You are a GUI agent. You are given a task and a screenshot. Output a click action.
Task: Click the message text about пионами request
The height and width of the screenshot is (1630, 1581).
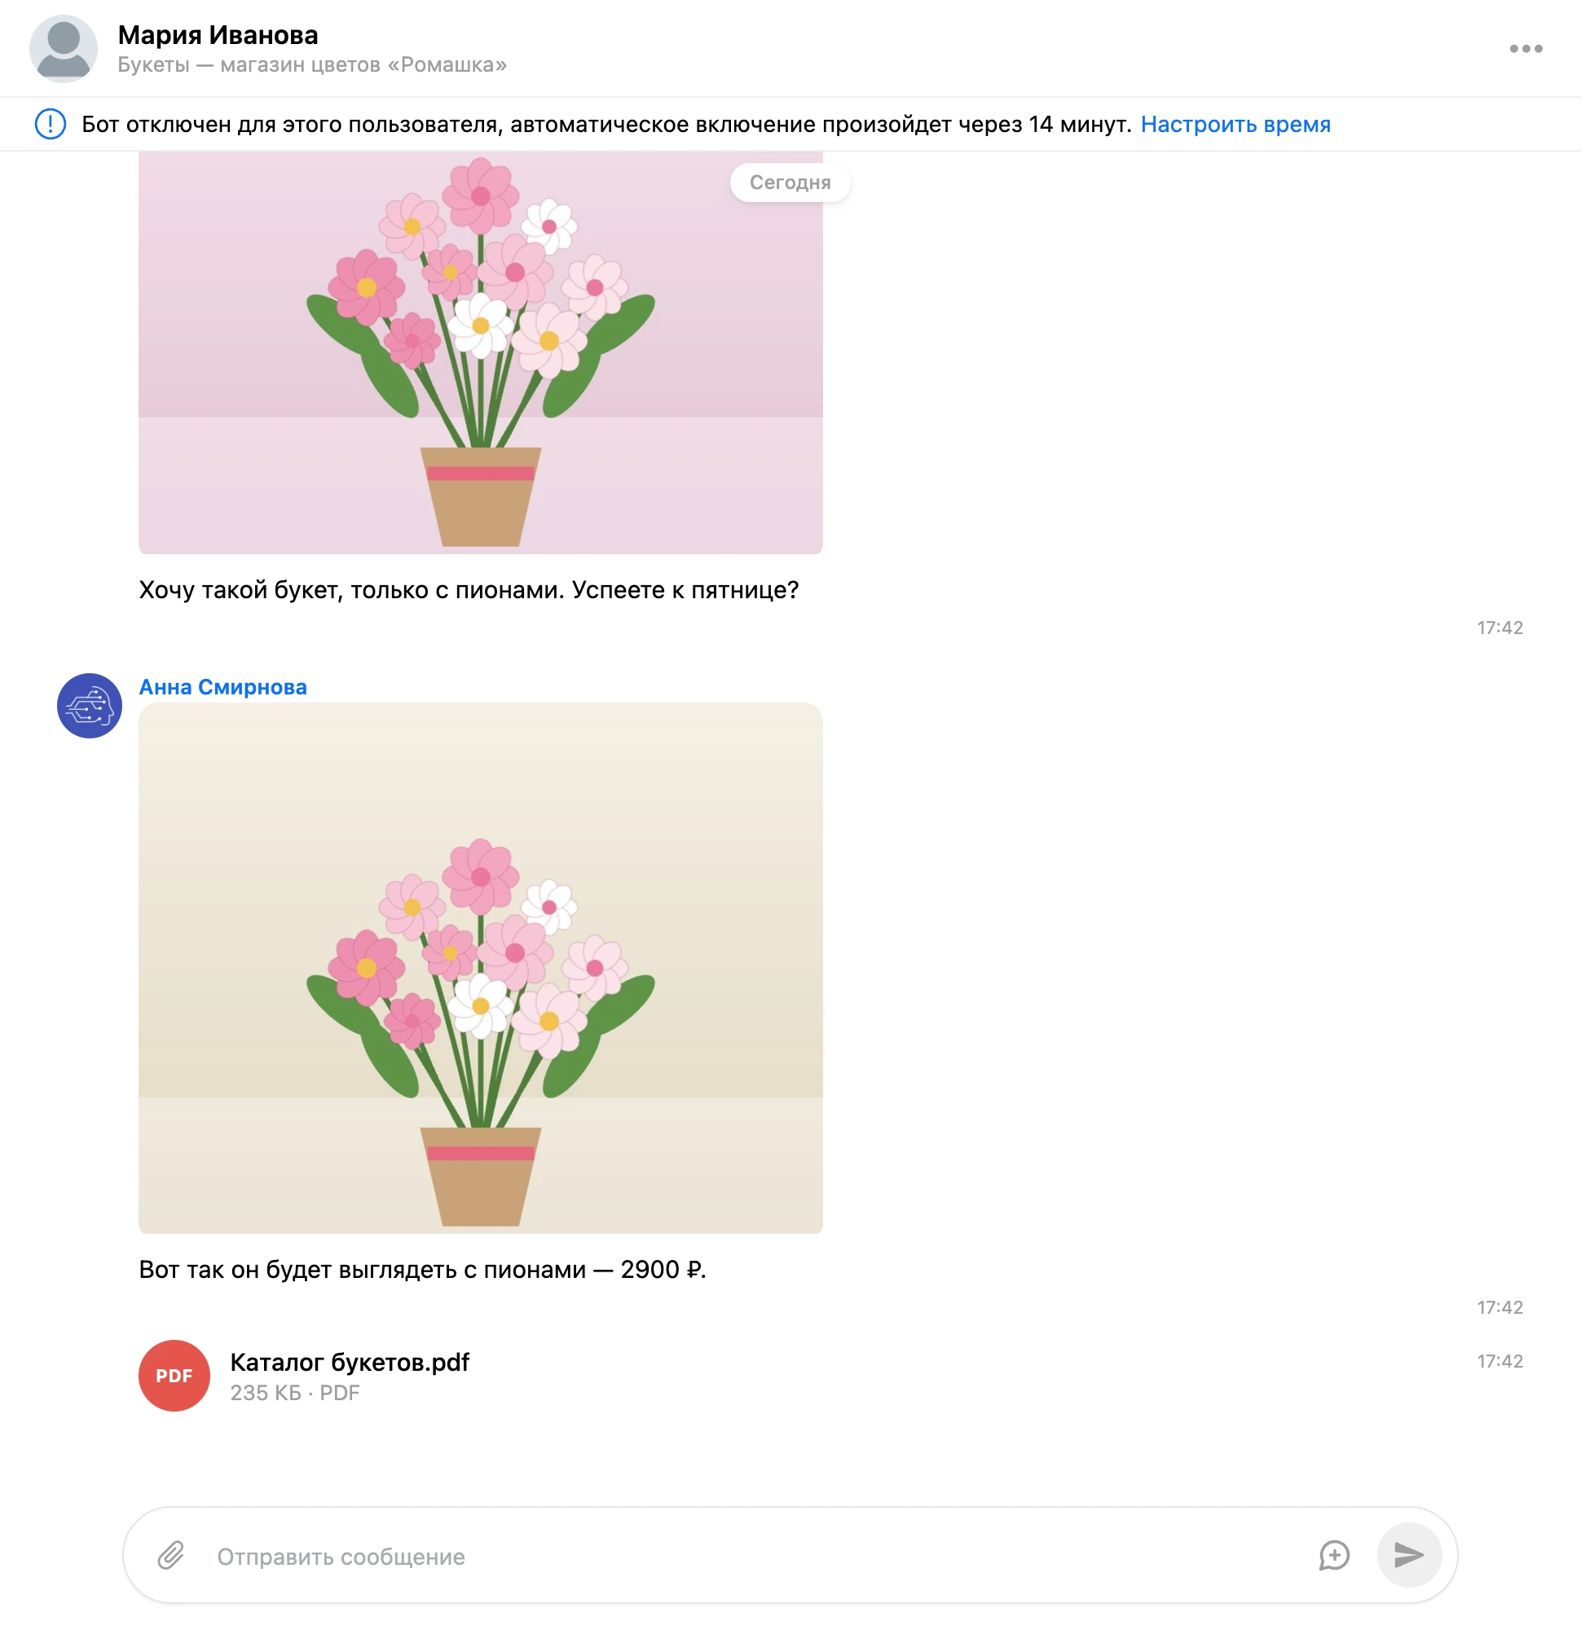tap(469, 589)
